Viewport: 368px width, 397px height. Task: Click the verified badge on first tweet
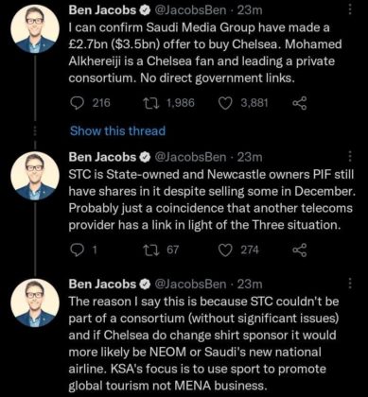[145, 10]
